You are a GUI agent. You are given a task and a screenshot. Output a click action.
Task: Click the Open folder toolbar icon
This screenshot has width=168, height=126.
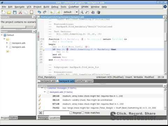tap(9, 12)
